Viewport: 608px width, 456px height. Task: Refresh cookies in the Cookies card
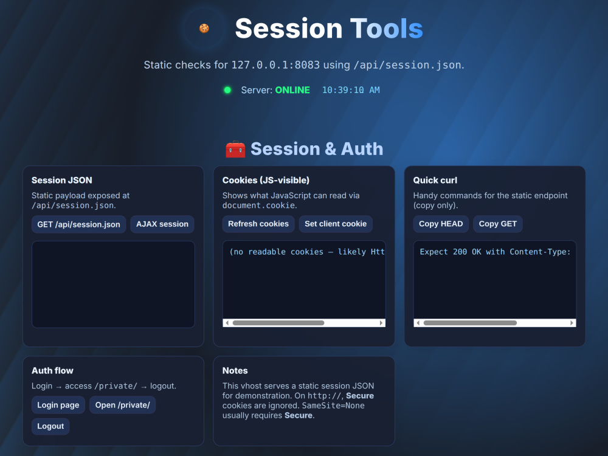[x=258, y=224]
